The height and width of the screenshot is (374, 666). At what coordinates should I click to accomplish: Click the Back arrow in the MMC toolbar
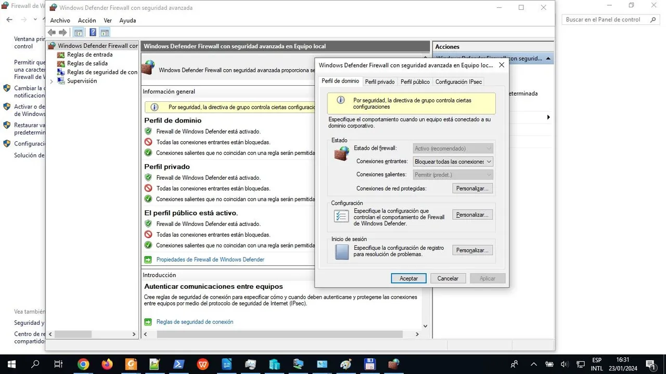(x=52, y=32)
